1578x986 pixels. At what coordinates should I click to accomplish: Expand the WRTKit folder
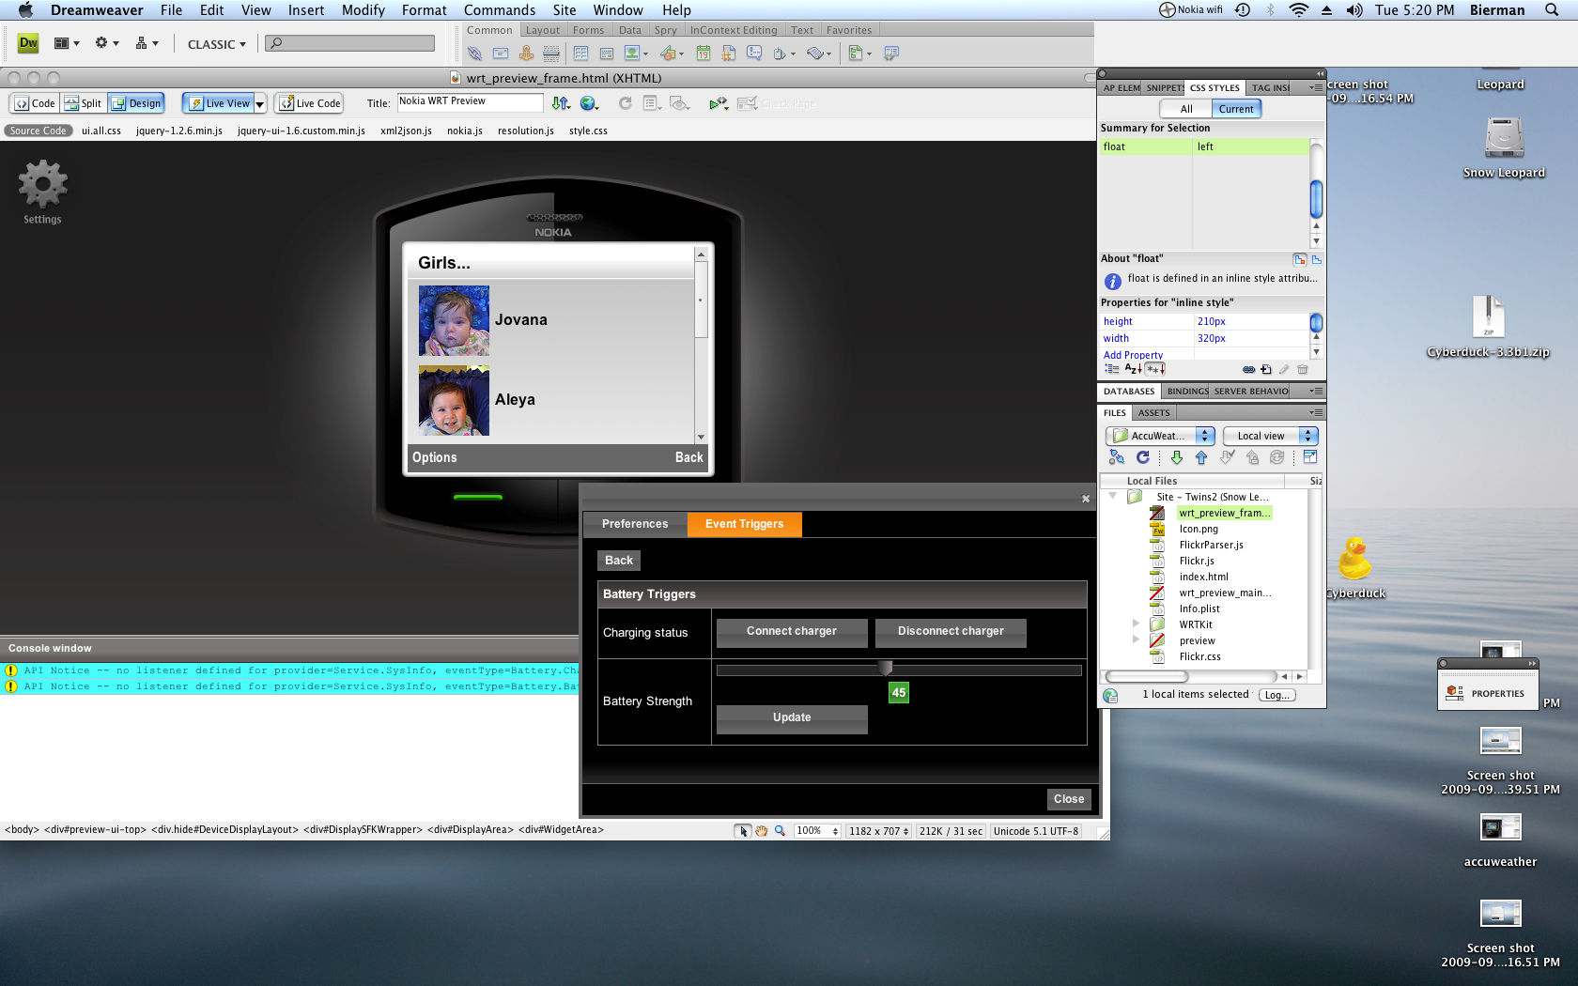pyautogui.click(x=1137, y=624)
